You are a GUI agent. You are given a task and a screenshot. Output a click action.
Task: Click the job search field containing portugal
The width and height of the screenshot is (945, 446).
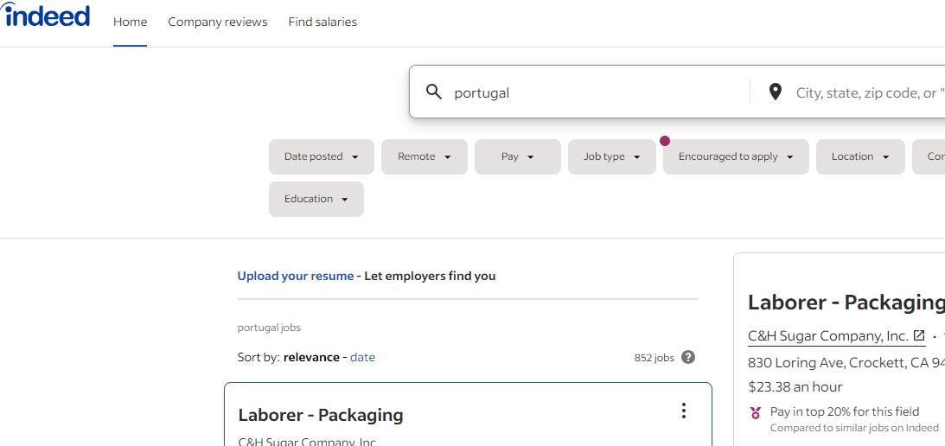point(597,92)
